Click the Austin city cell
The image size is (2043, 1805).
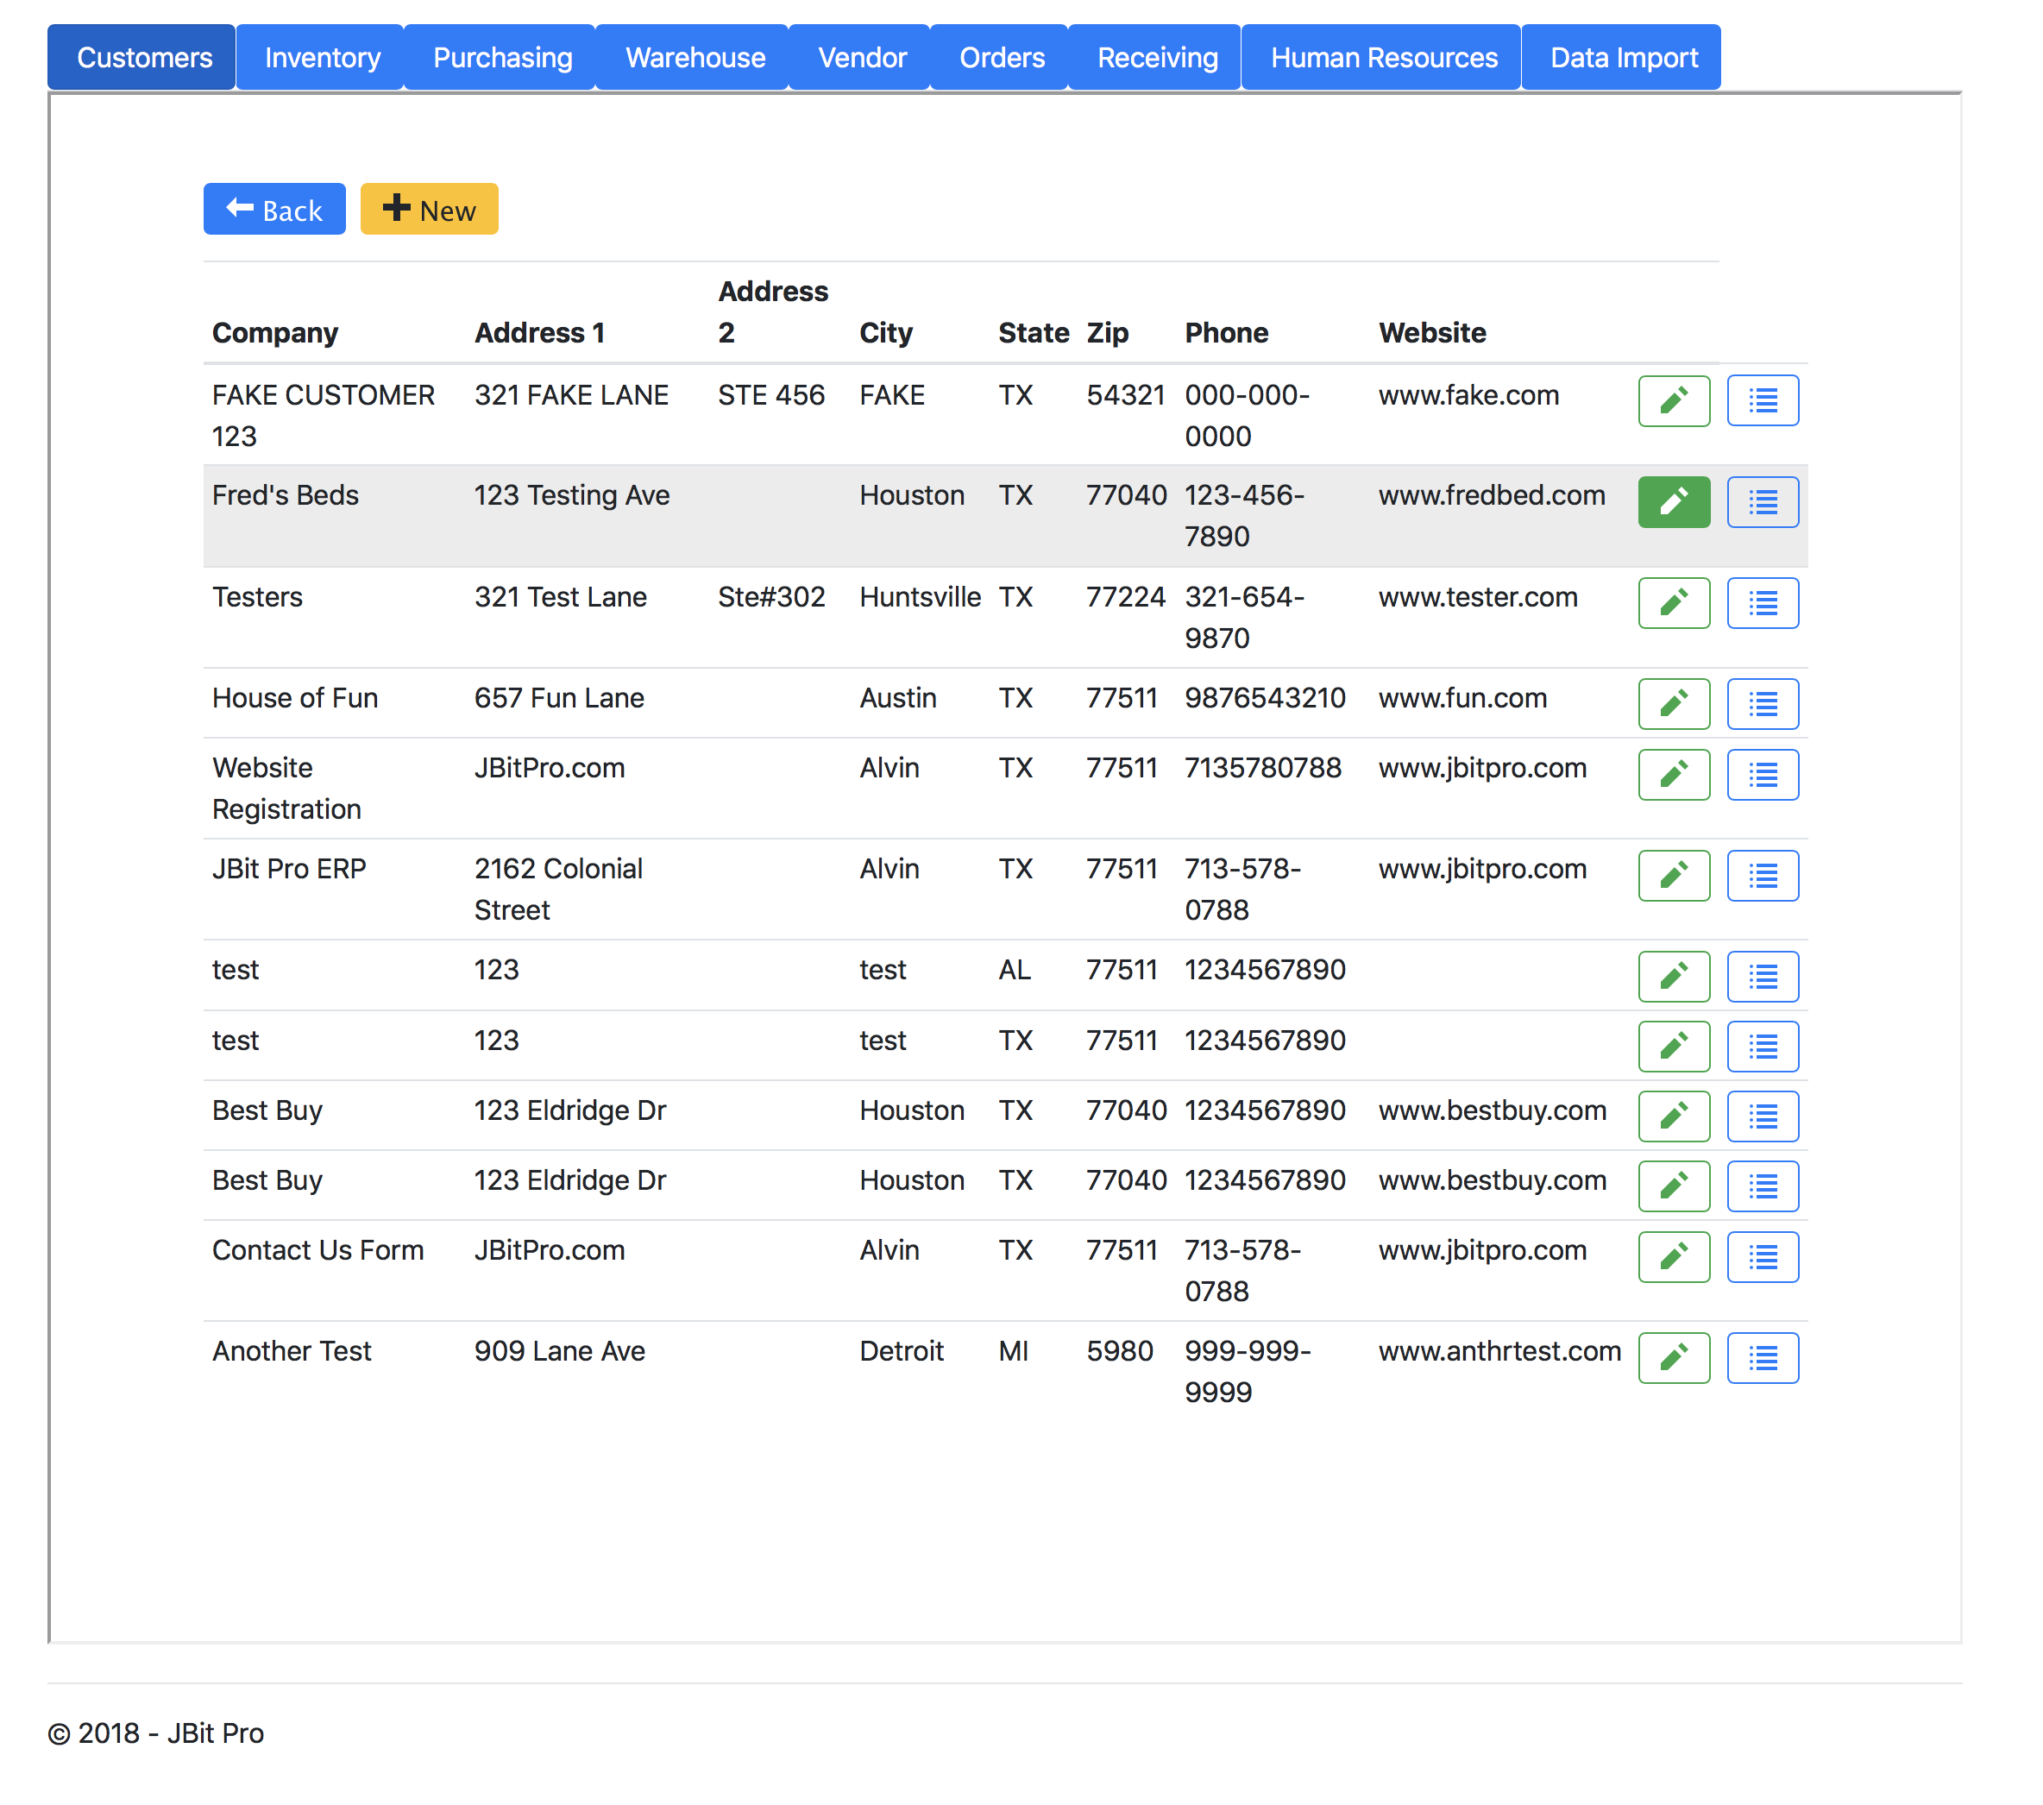pyautogui.click(x=897, y=699)
